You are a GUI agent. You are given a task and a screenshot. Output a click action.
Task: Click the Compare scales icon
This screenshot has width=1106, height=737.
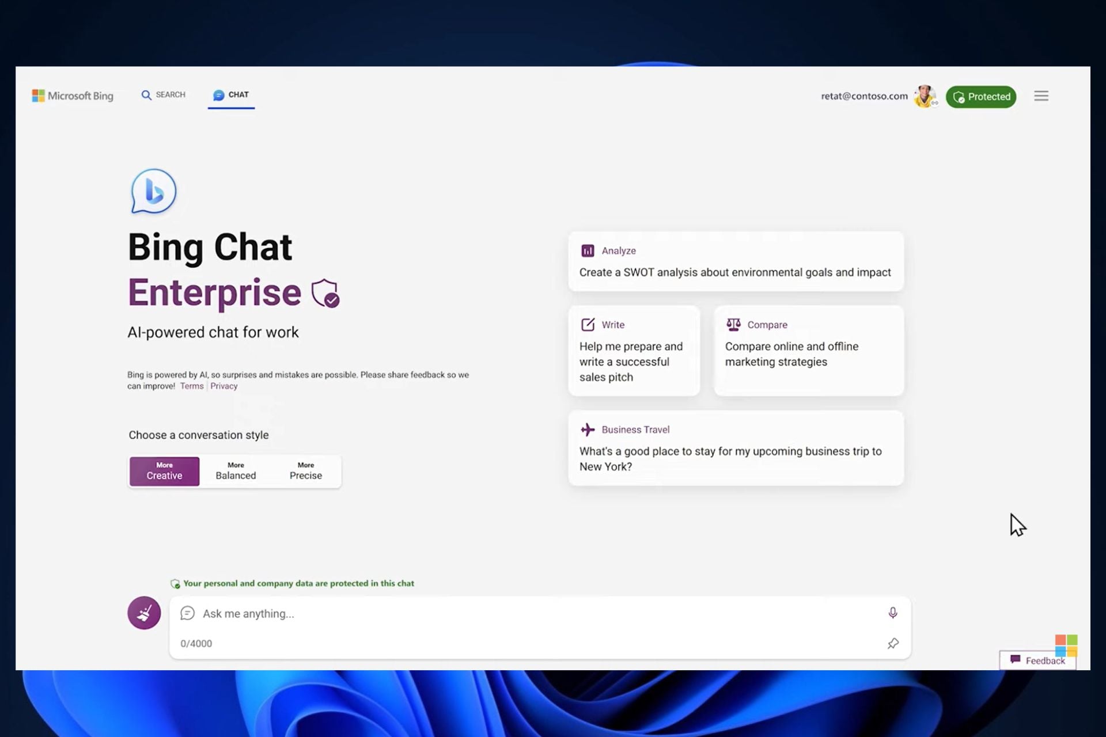click(x=733, y=324)
